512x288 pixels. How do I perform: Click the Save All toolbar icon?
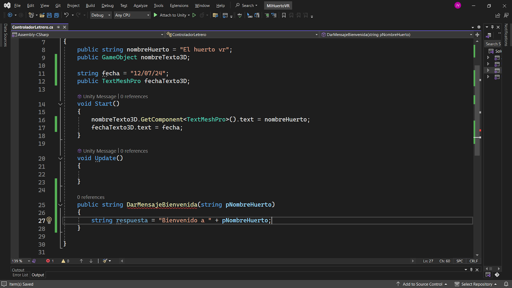pyautogui.click(x=56, y=15)
